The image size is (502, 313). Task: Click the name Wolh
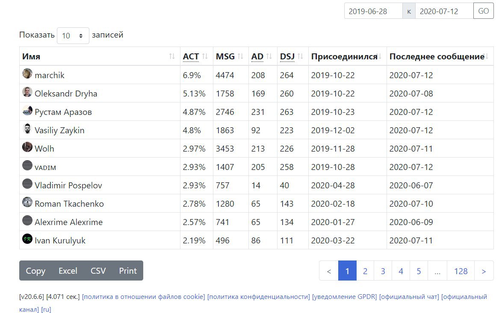(44, 149)
